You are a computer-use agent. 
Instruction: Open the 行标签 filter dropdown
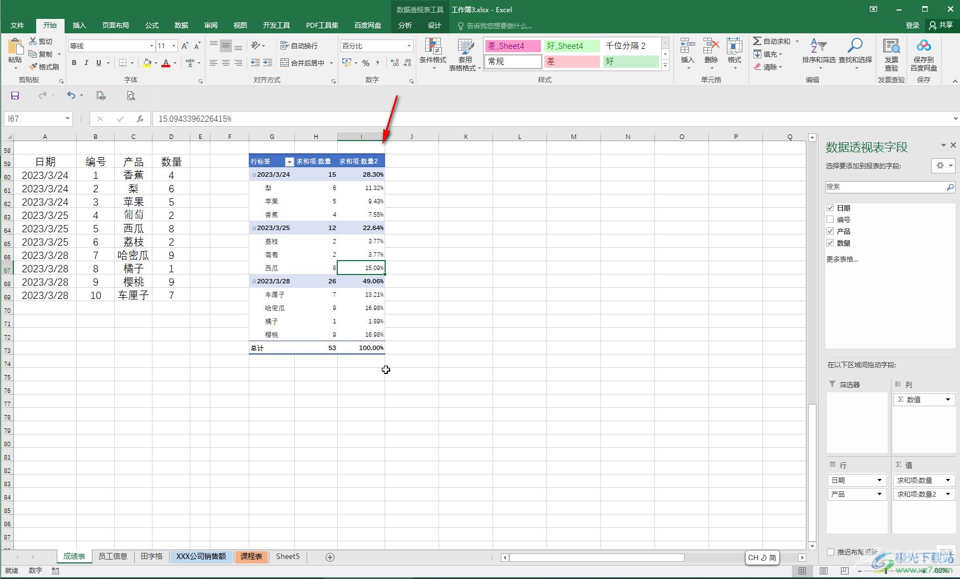(x=289, y=162)
